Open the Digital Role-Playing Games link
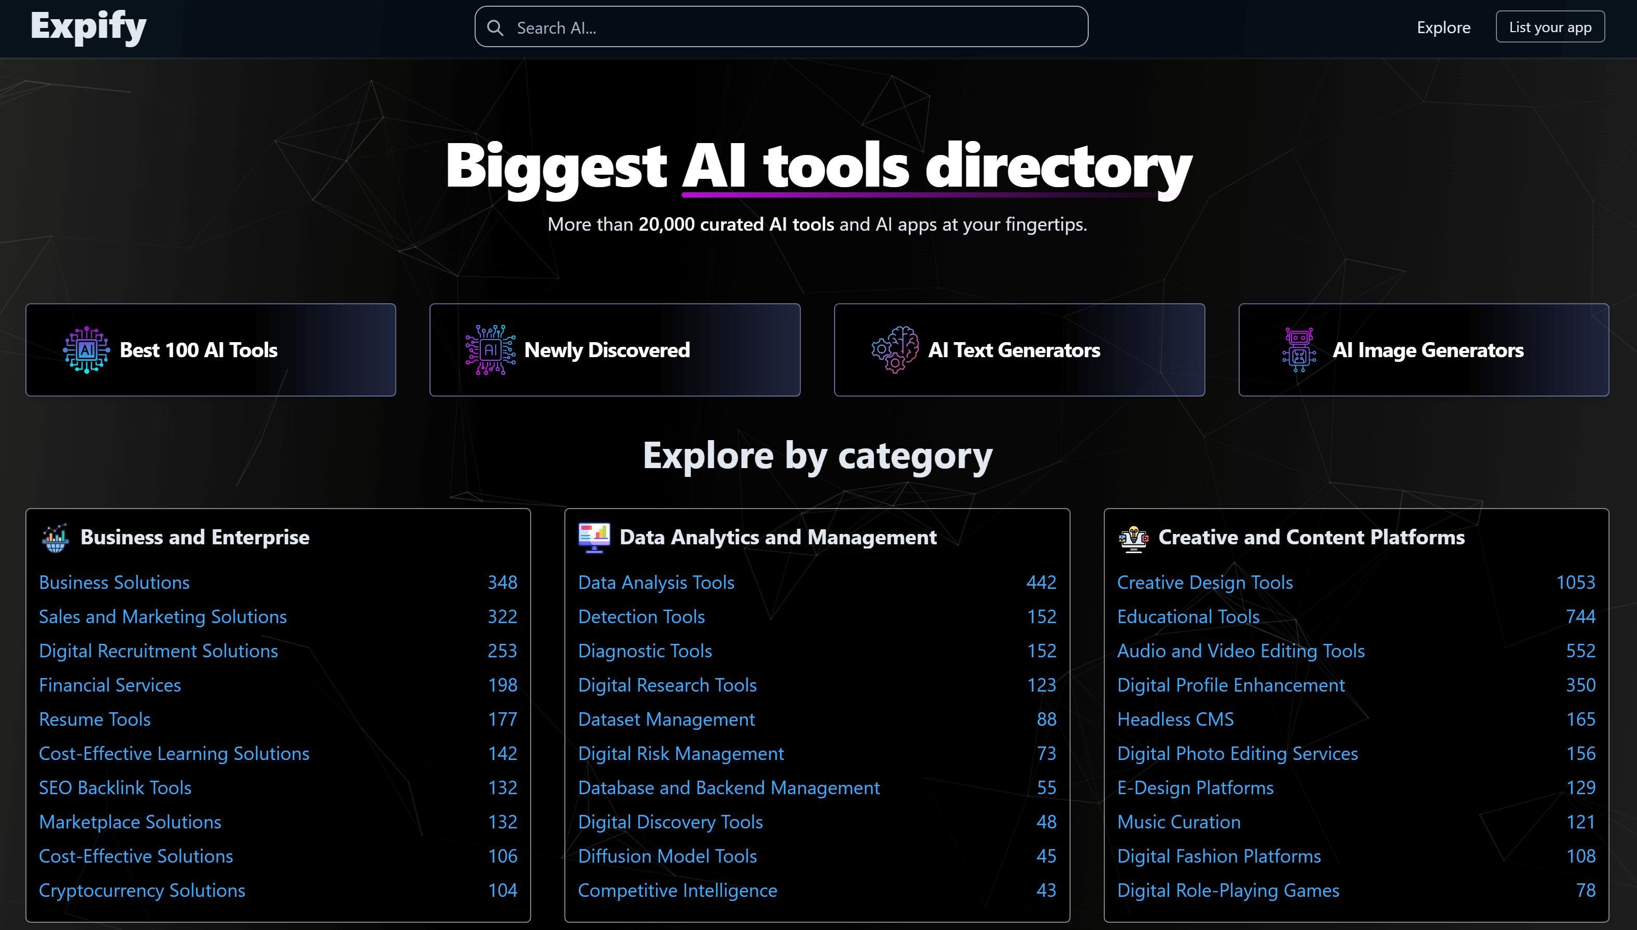 (1227, 891)
